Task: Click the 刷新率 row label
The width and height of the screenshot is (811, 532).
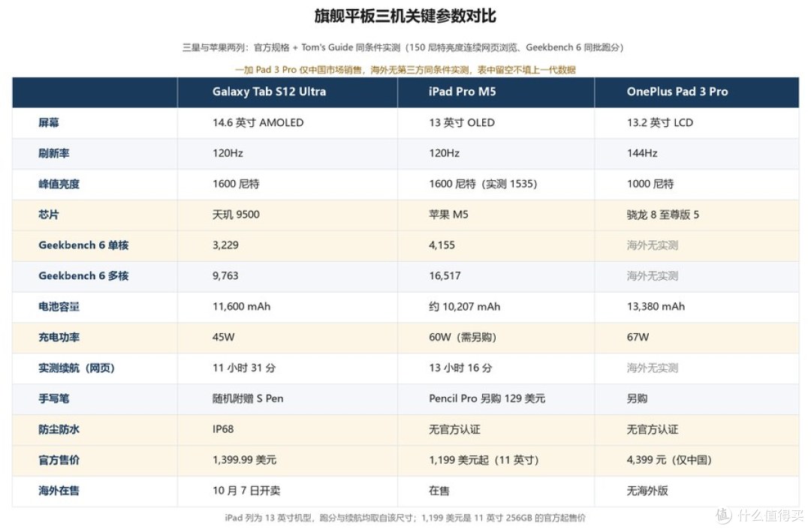Action: [54, 153]
